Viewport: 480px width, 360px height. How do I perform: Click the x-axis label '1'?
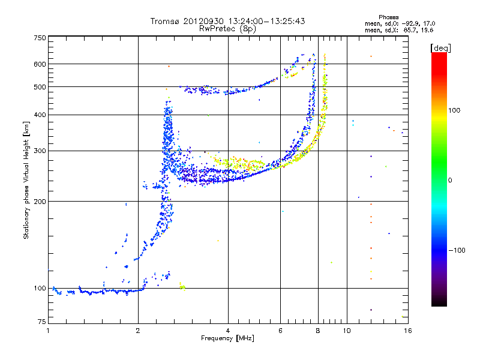(x=48, y=331)
